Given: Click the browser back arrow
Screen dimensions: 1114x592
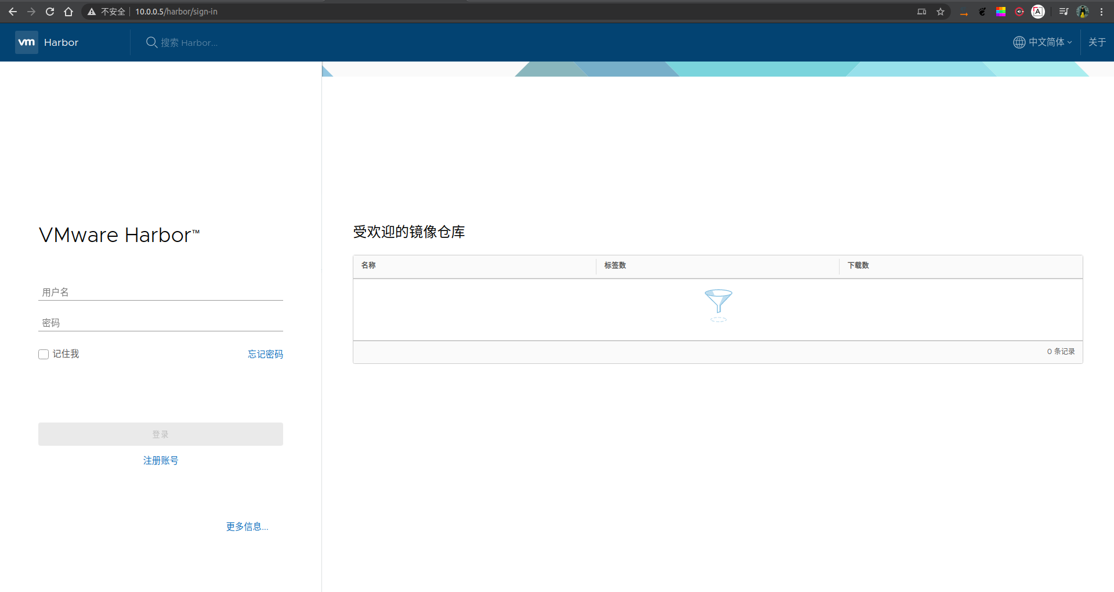Looking at the screenshot, I should point(13,12).
